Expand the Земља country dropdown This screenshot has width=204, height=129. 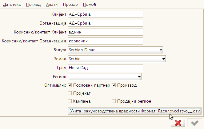pos(117,59)
